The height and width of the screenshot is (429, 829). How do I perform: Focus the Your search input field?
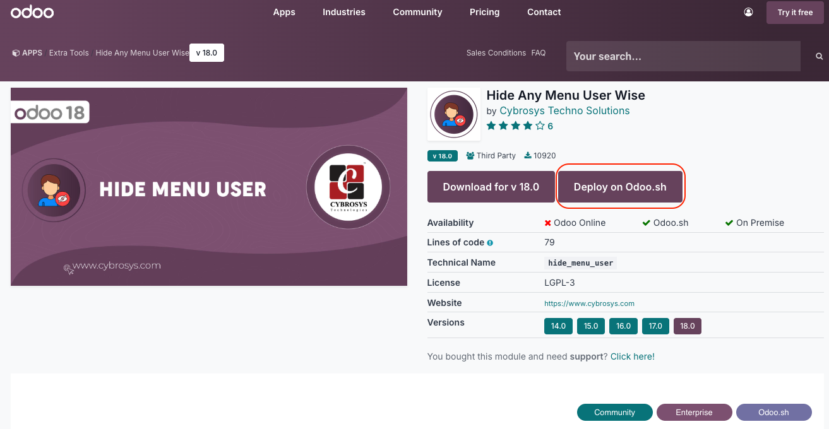pyautogui.click(x=683, y=56)
